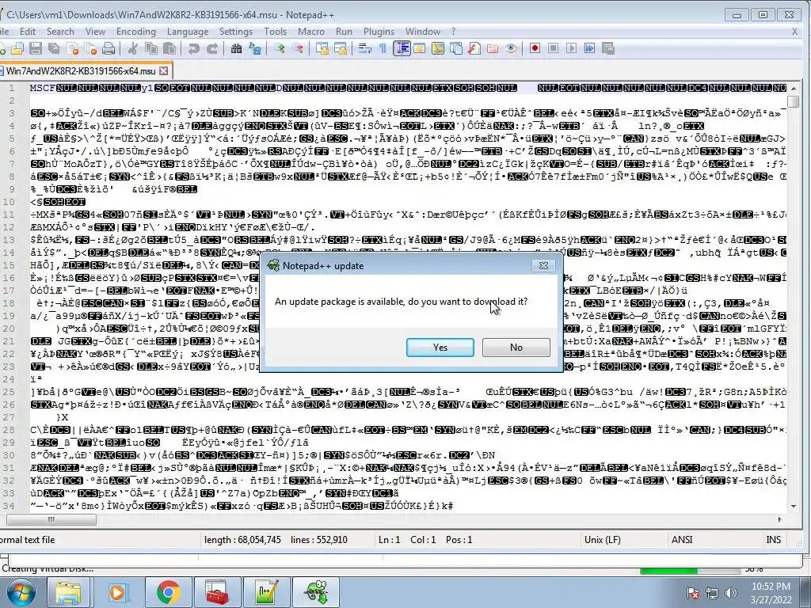The width and height of the screenshot is (811, 608).
Task: Click the Close document toolbar icon
Action: [73, 48]
